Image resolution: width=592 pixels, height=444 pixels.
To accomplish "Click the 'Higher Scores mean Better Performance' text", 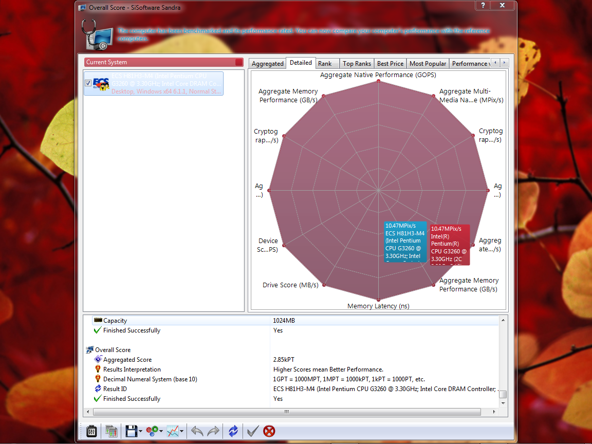I will (328, 369).
